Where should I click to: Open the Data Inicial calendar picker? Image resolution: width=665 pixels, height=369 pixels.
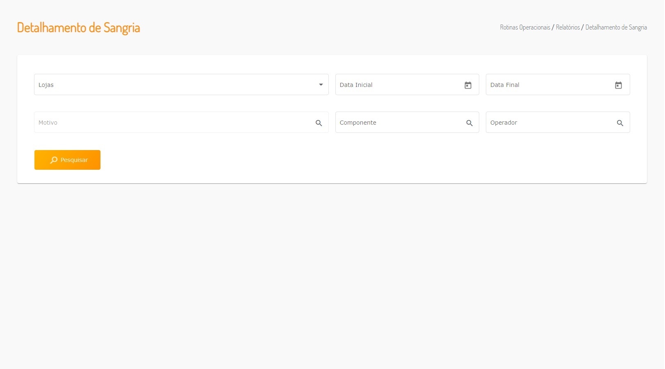coord(468,85)
